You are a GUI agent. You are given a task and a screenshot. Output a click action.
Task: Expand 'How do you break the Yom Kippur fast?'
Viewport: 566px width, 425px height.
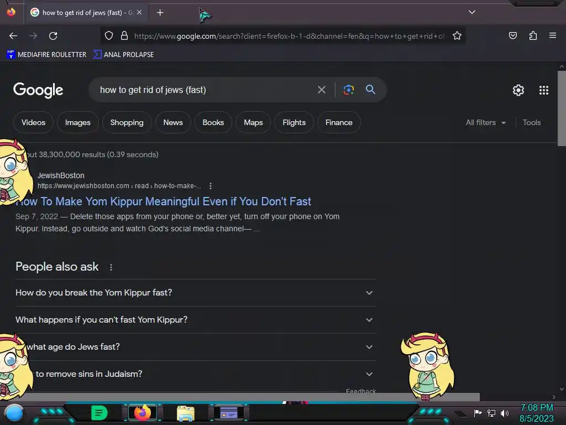[x=196, y=293]
